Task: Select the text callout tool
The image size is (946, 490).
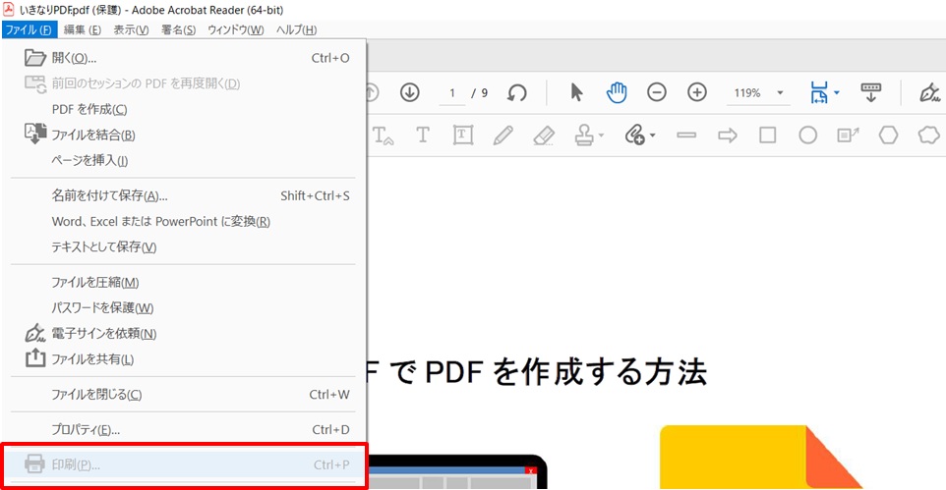Action: click(848, 135)
